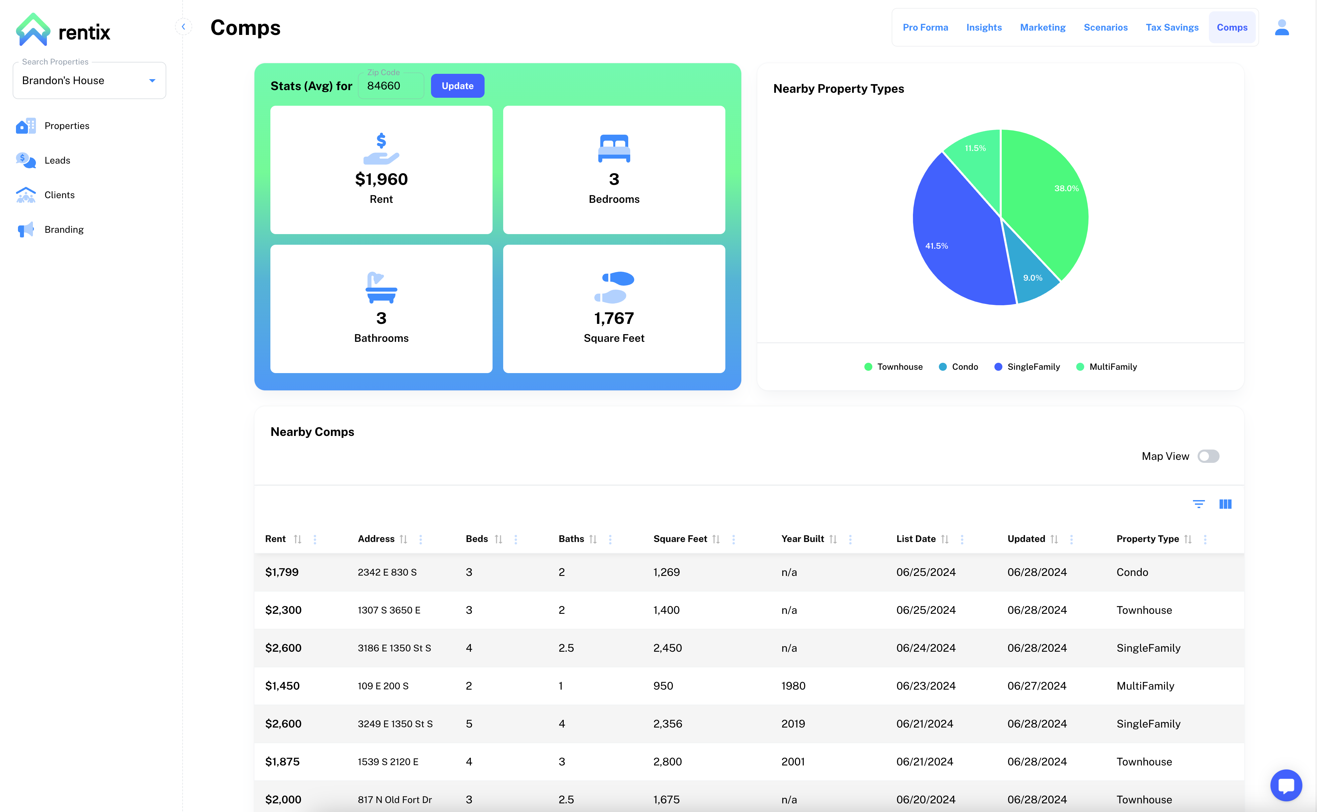Click the Clients sidebar icon
This screenshot has width=1317, height=812.
pos(25,195)
